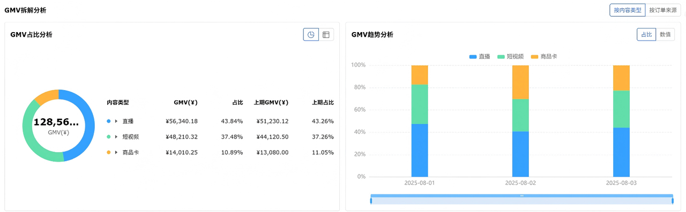Click the 2025-08-02 axis label
This screenshot has width=686, height=212.
click(x=520, y=183)
